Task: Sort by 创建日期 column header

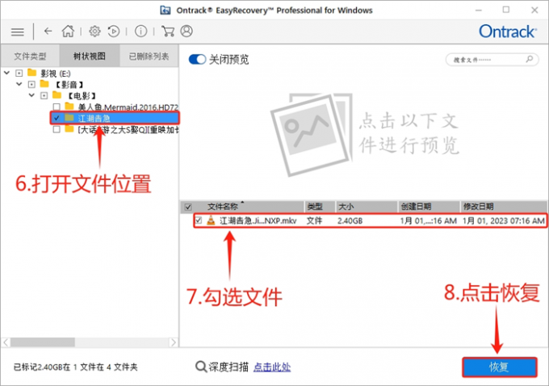Action: click(x=429, y=207)
